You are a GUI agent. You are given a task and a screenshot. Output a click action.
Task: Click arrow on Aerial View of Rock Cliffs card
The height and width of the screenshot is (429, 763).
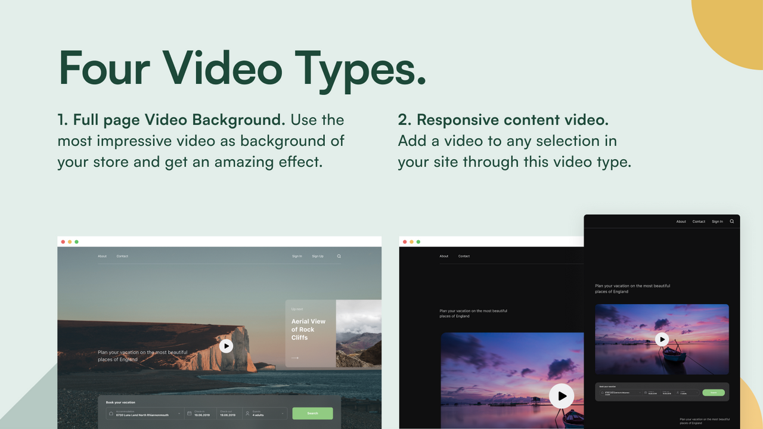pos(295,358)
